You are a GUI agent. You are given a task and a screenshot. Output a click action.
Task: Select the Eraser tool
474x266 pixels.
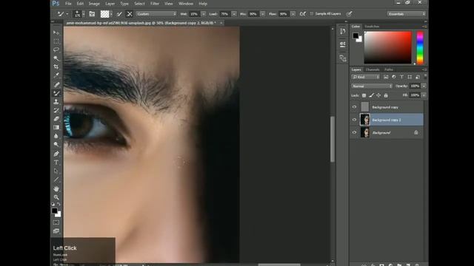tap(56, 119)
